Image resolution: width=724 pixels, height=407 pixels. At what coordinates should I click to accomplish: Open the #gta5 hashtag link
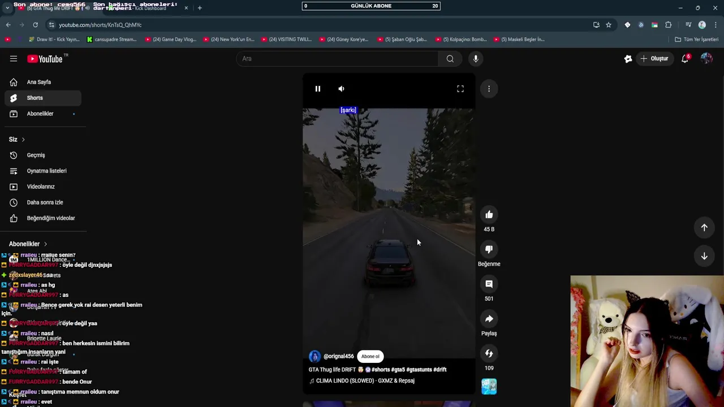[398, 370]
